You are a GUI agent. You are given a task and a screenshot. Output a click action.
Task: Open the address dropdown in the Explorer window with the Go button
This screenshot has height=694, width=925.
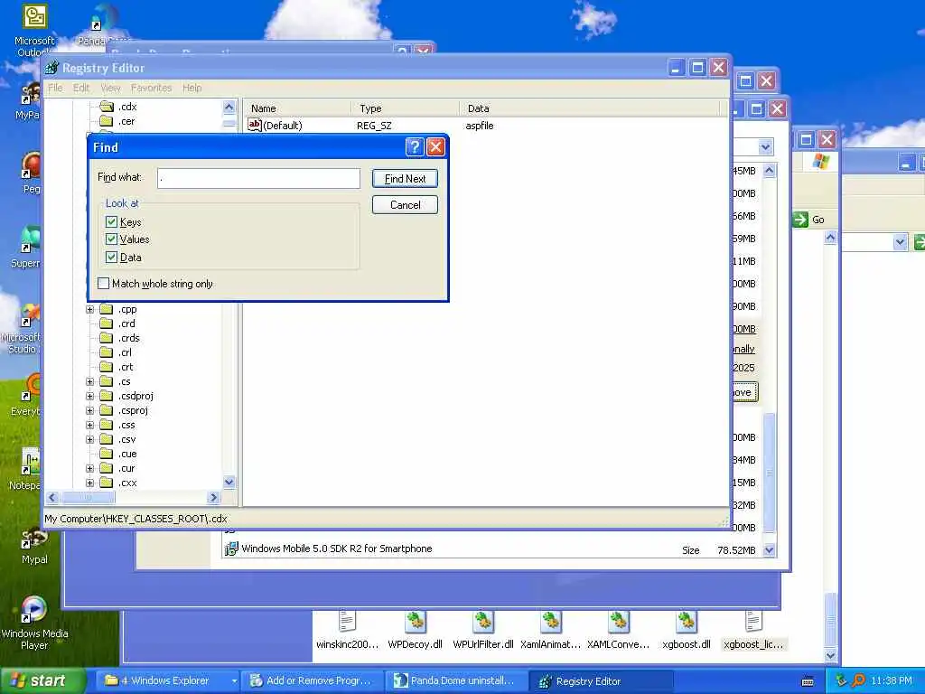pos(900,242)
